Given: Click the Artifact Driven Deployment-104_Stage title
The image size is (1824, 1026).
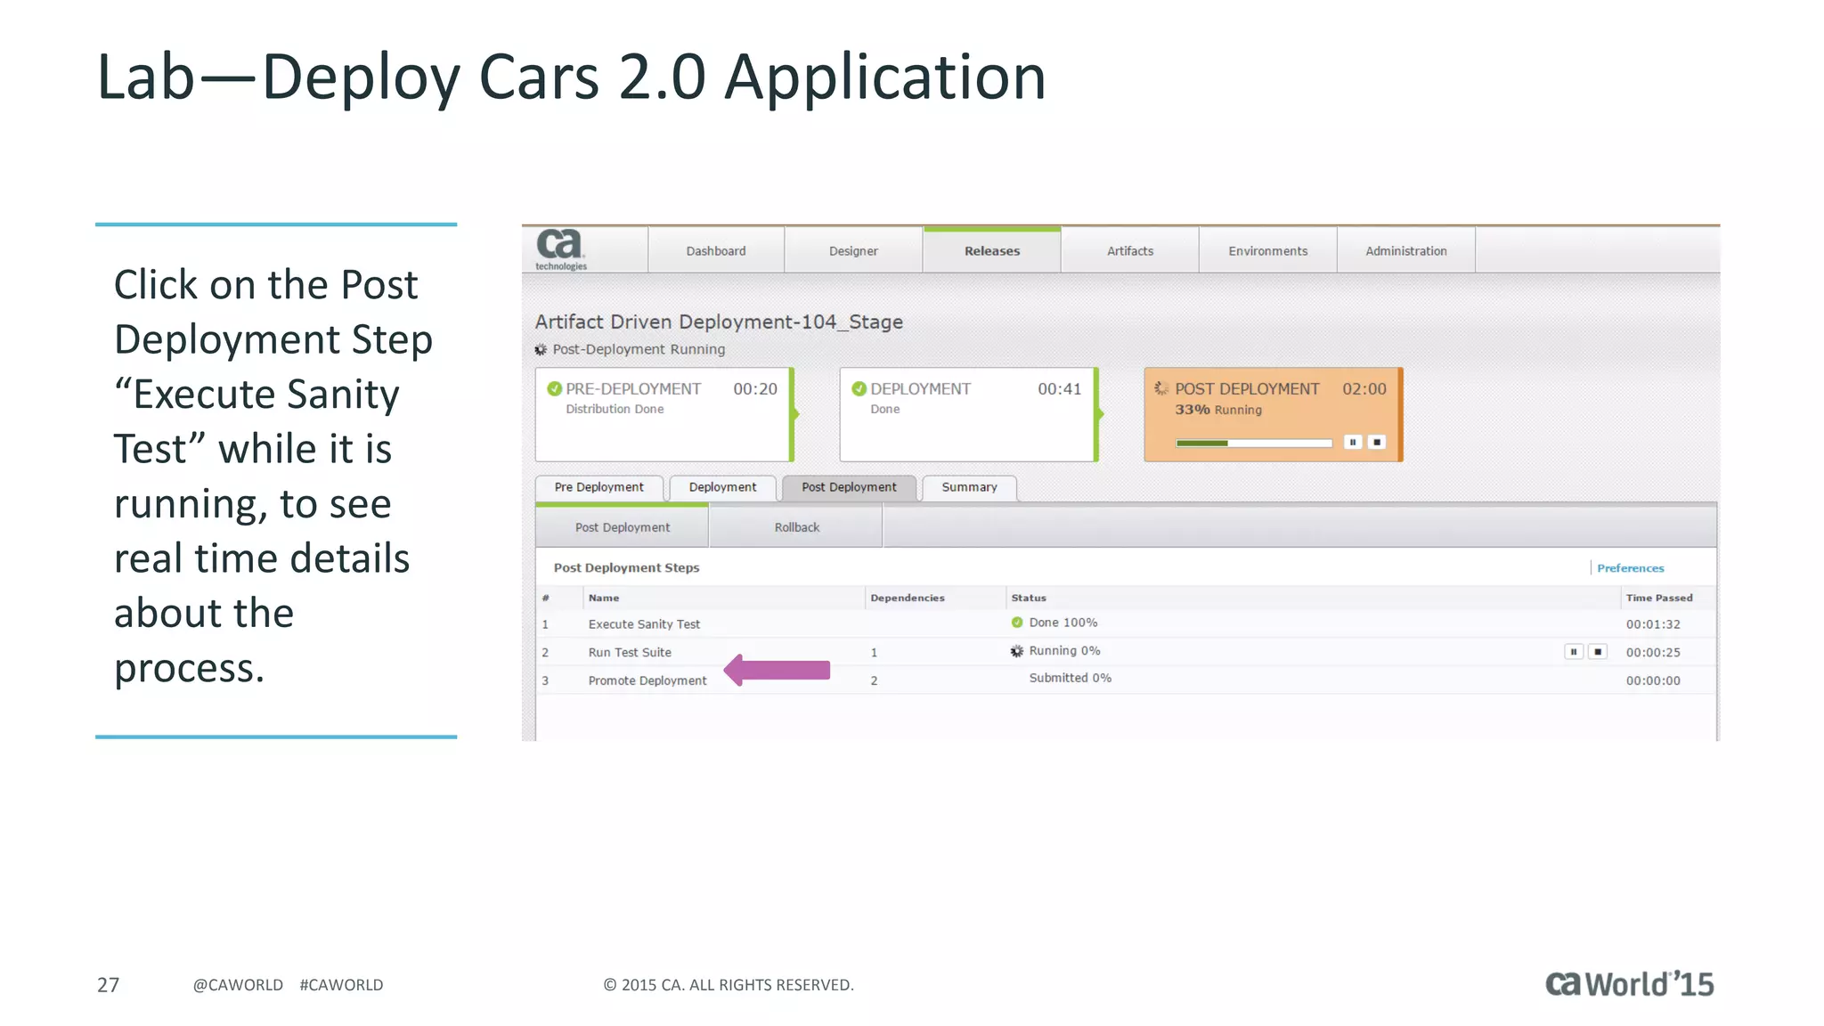Looking at the screenshot, I should (719, 322).
